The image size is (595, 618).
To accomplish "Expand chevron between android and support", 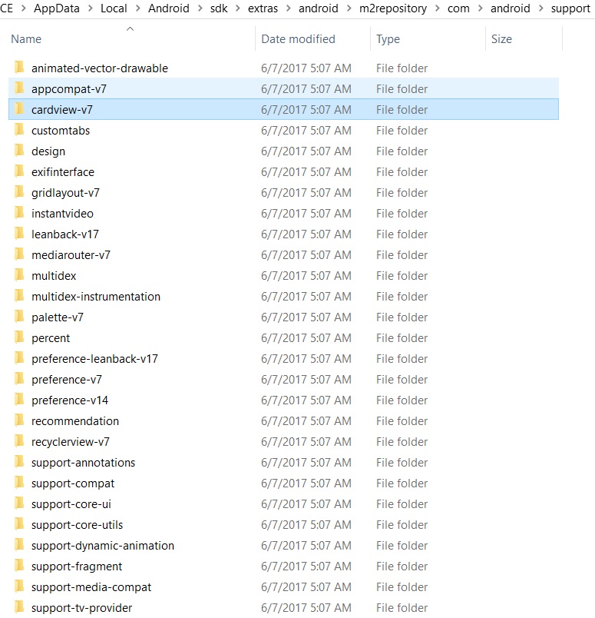I will (540, 8).
